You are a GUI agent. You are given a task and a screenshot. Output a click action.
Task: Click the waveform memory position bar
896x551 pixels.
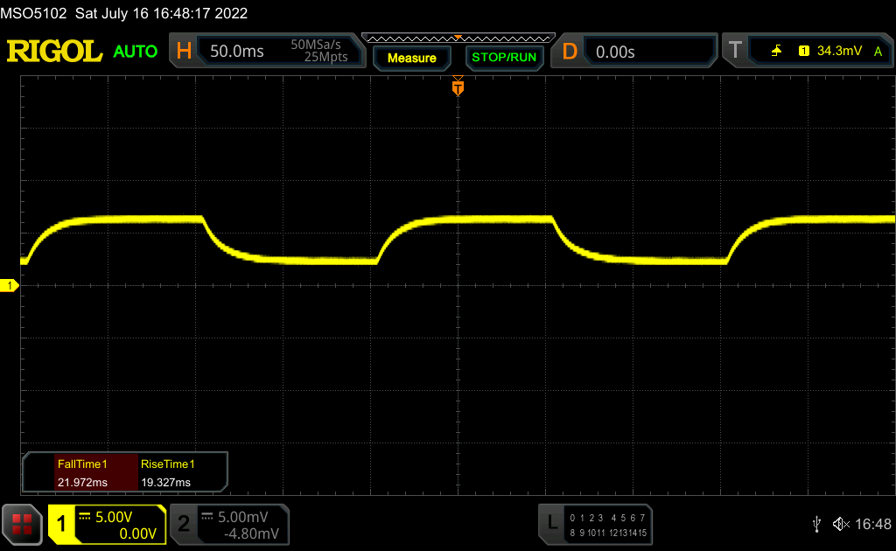[458, 38]
